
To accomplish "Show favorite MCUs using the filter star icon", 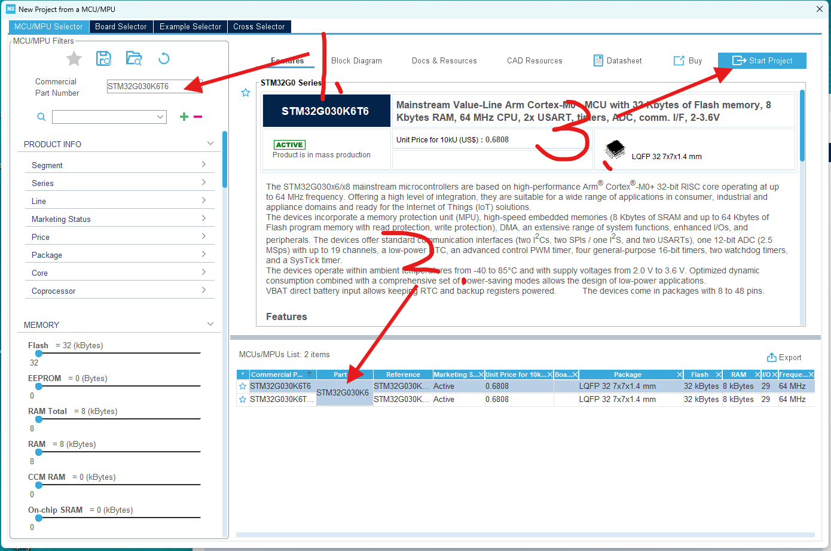I will 74,59.
